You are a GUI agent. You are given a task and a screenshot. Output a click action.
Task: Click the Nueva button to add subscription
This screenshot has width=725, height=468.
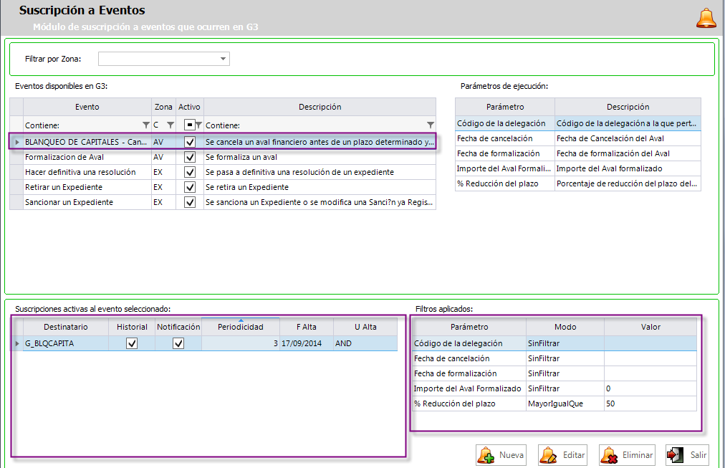coord(501,455)
